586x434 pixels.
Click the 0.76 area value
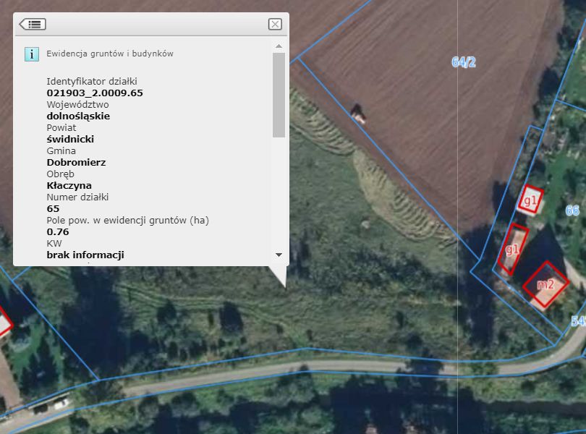(x=58, y=231)
